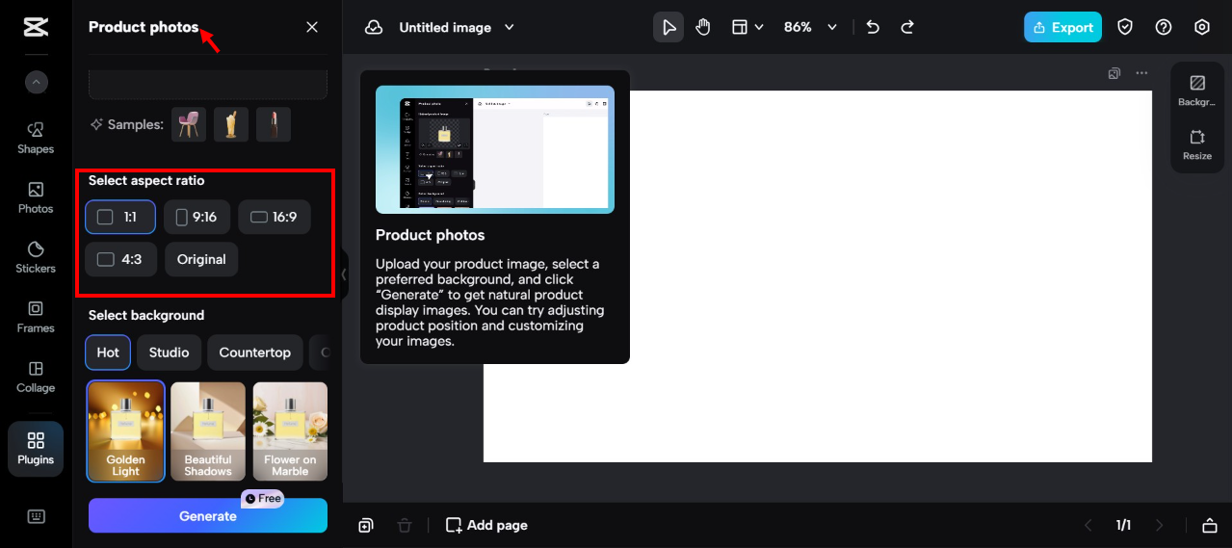Screen dimensions: 1232x548
Task: Choose the 16:9 aspect ratio
Action: 275,217
